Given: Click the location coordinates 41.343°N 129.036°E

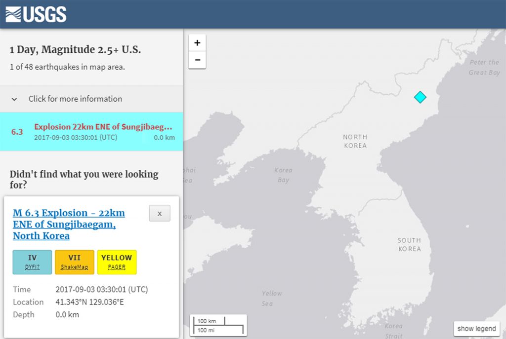Looking at the screenshot, I should (x=89, y=302).
